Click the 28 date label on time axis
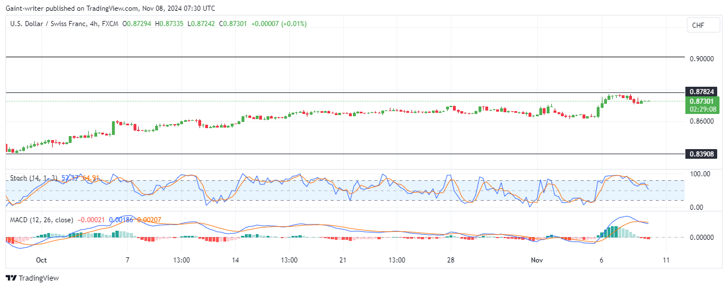 [451, 260]
